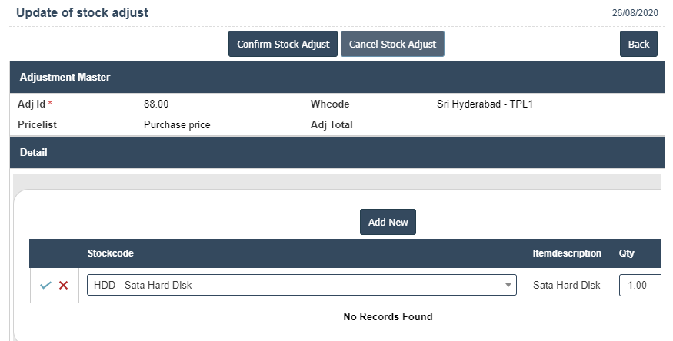This screenshot has width=673, height=341.
Task: Click the Itemdescription column header
Action: coord(567,253)
